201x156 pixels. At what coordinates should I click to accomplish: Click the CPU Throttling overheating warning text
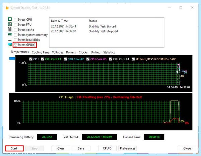coord(110,97)
